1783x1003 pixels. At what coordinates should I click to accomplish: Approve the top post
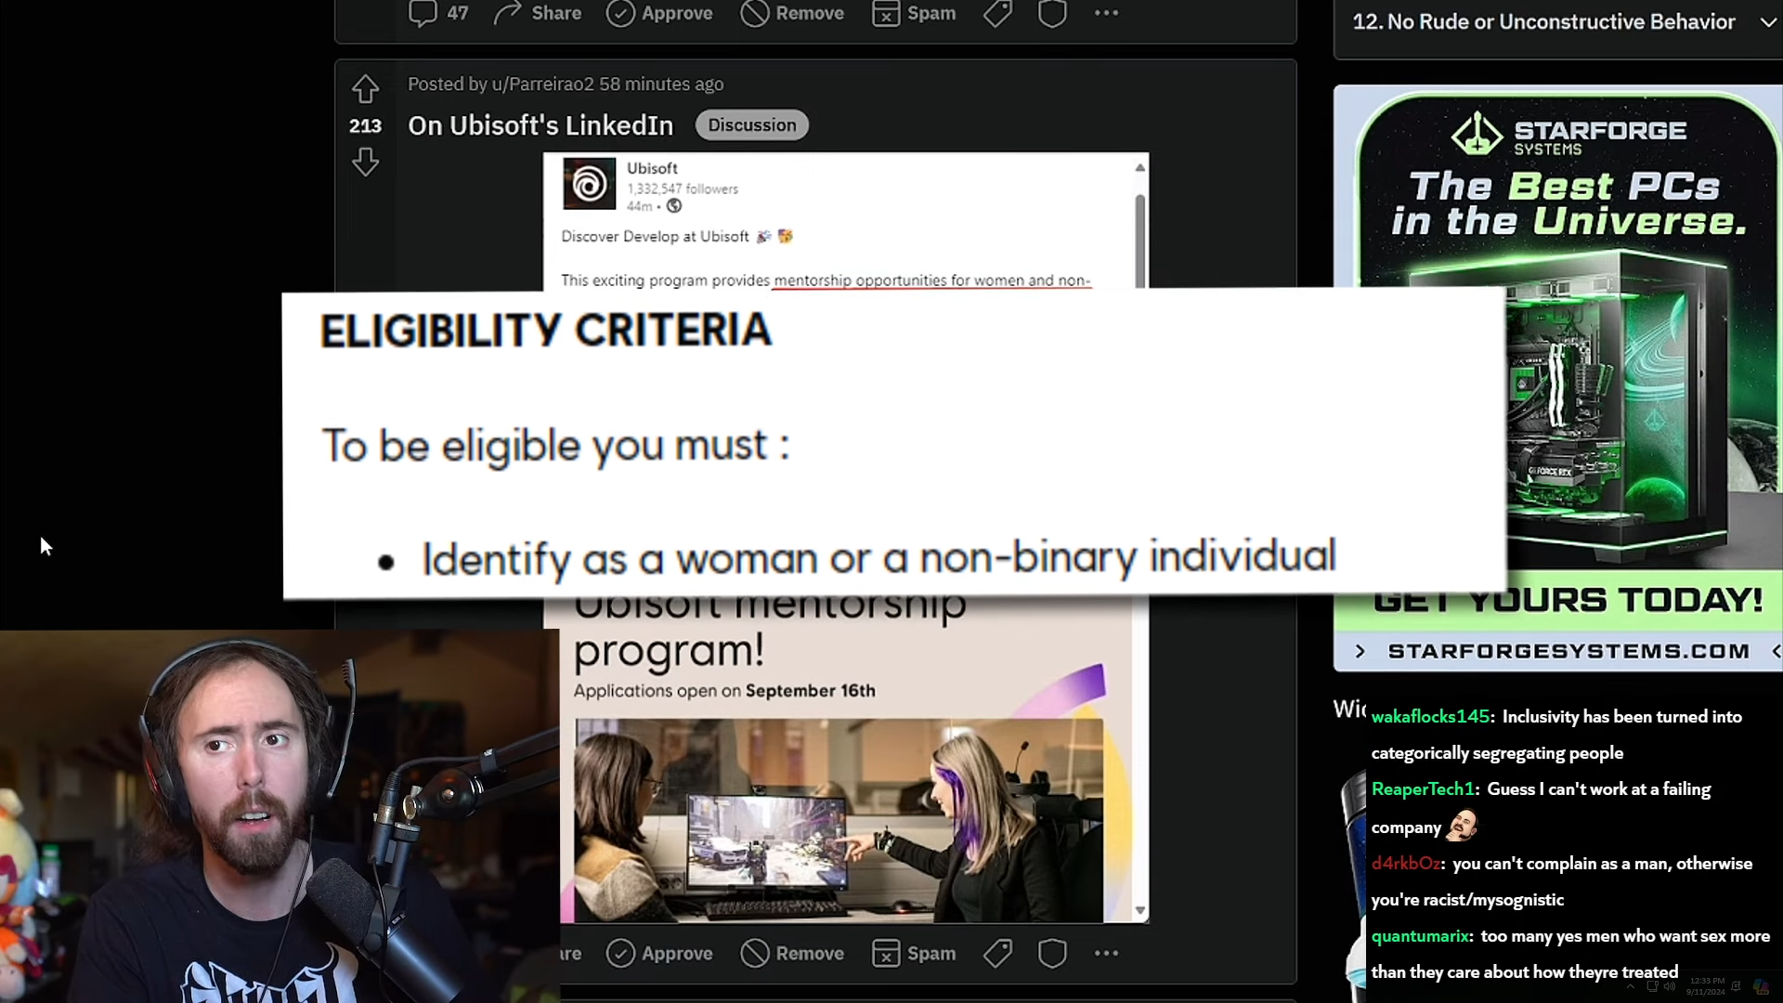pos(659,13)
